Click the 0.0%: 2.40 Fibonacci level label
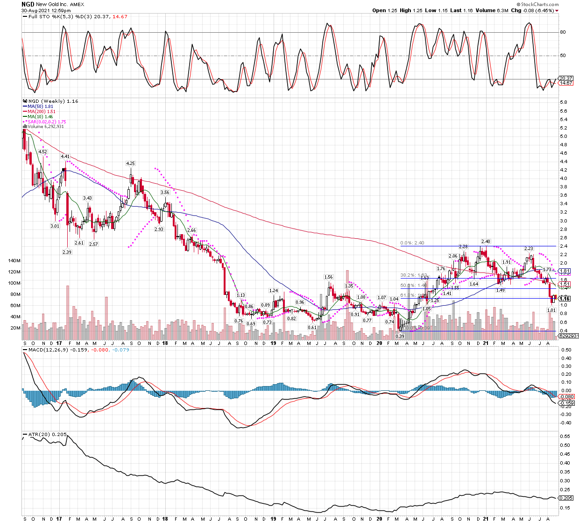This screenshot has height=523, width=579. click(x=412, y=243)
